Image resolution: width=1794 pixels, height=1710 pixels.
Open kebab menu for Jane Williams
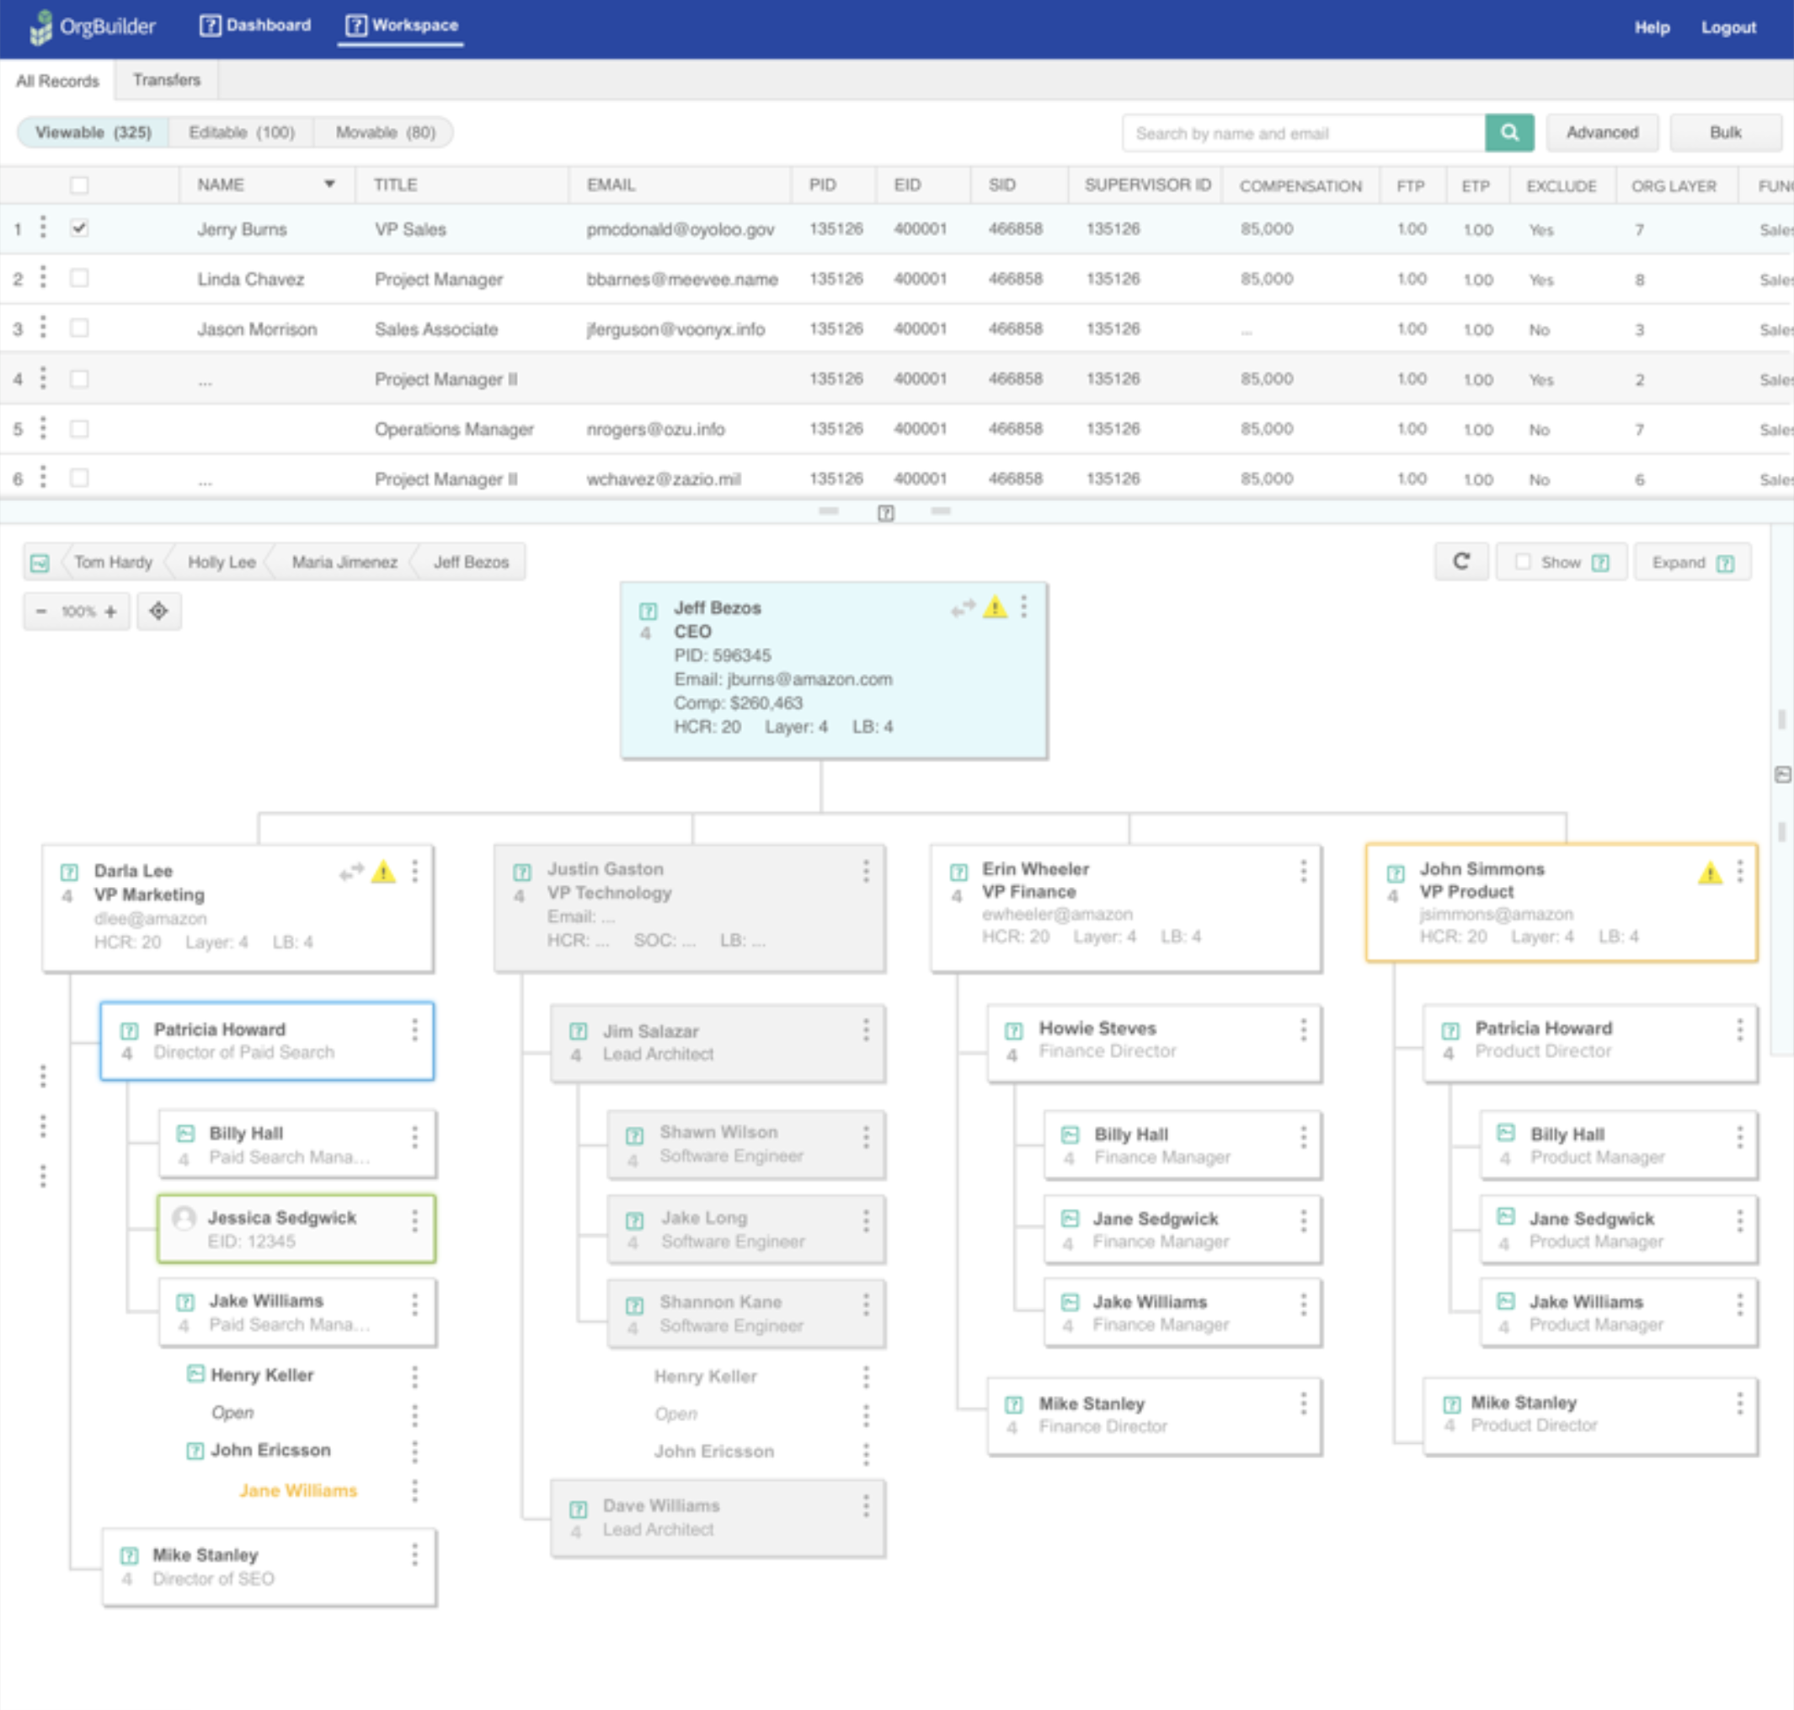pyautogui.click(x=414, y=1490)
